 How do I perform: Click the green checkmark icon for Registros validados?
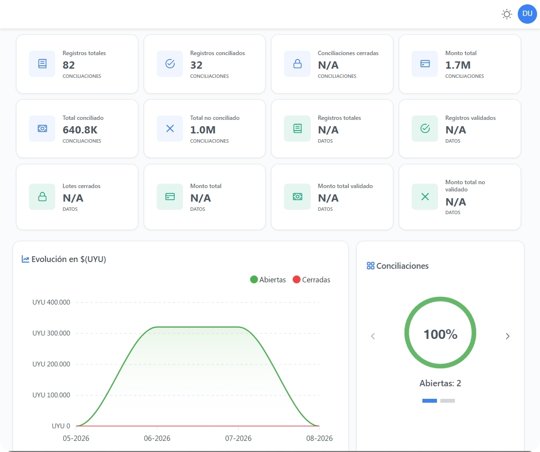(425, 128)
